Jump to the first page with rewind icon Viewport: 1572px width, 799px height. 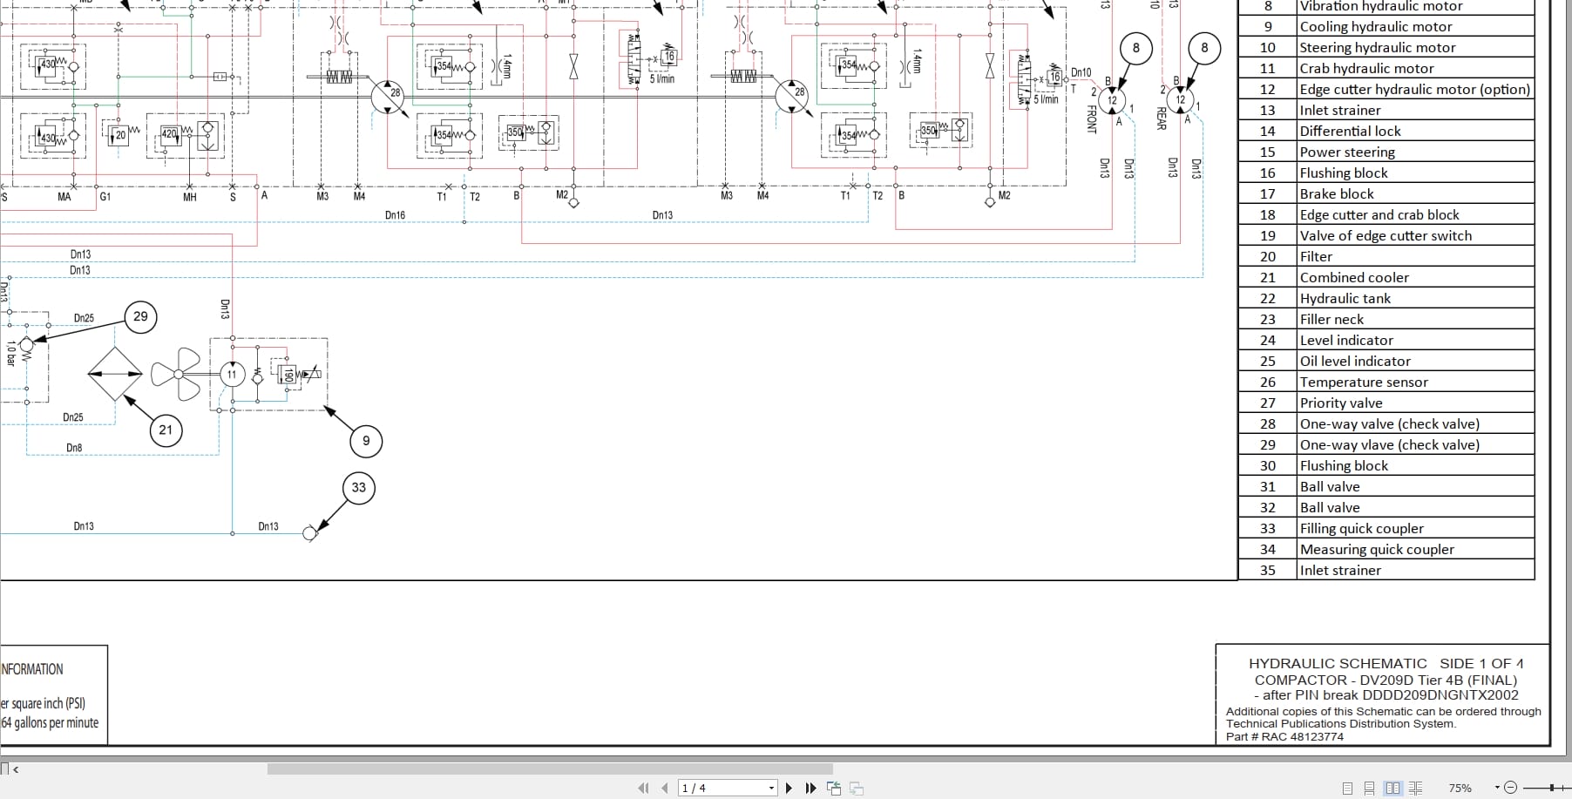(x=643, y=788)
